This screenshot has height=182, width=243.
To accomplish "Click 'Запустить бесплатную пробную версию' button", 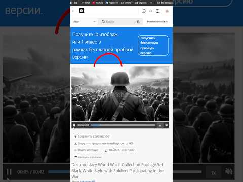I will coord(153,45).
